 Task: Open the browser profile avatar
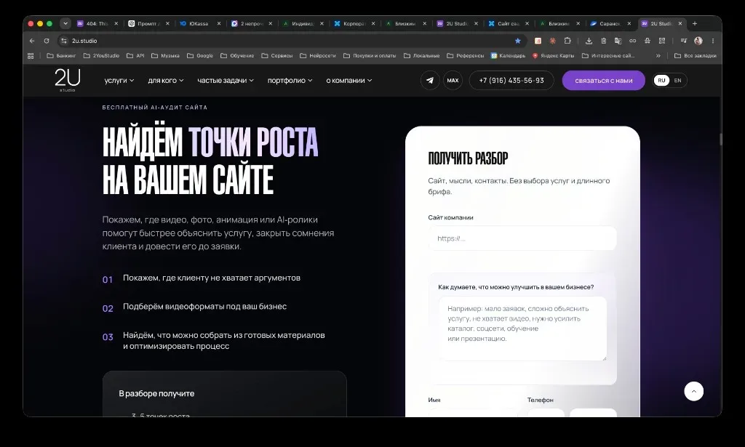(x=698, y=41)
